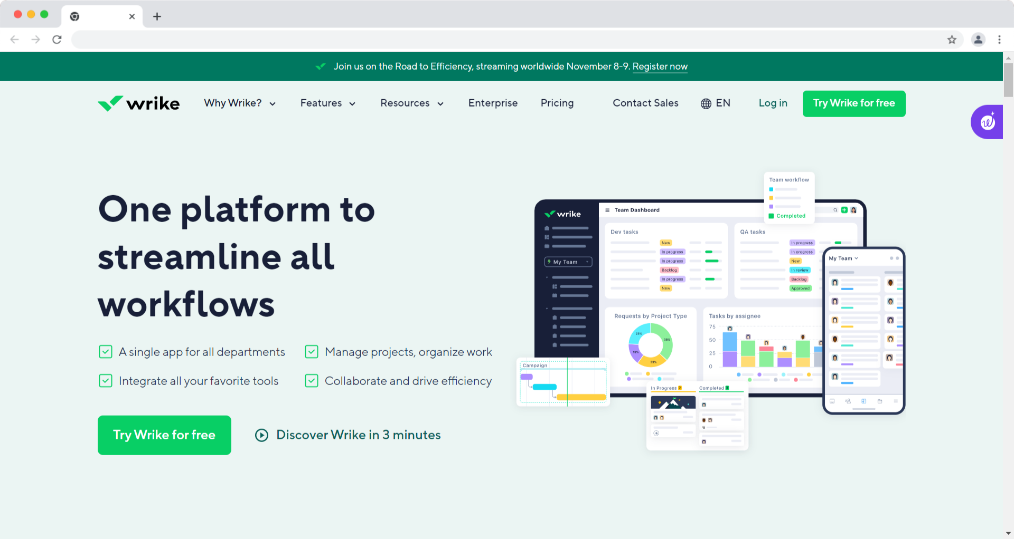Click the yellow bar in the Campaign Gantt chart
This screenshot has width=1014, height=539.
581,397
